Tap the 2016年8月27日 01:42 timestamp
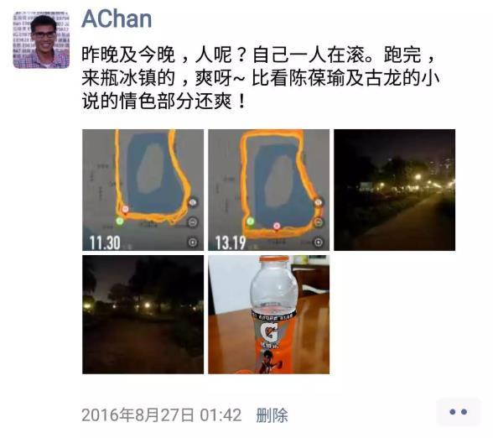Screen dimensions: 493x438 162,415
